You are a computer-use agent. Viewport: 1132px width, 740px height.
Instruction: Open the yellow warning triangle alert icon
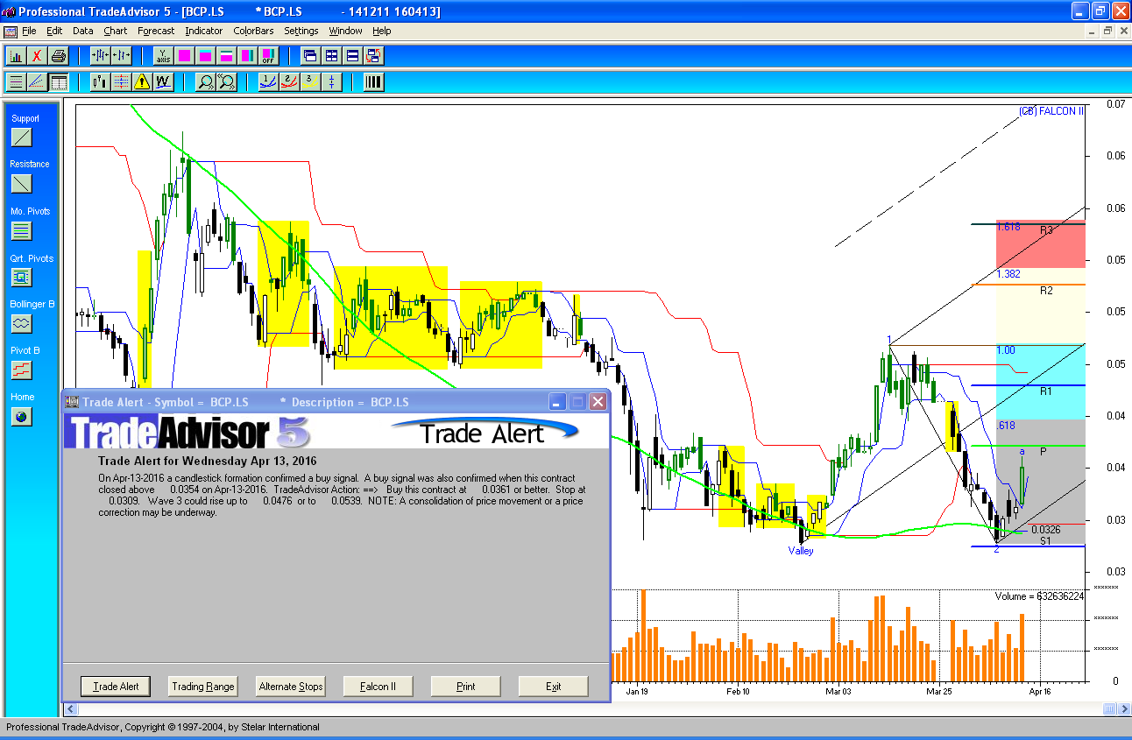point(143,82)
